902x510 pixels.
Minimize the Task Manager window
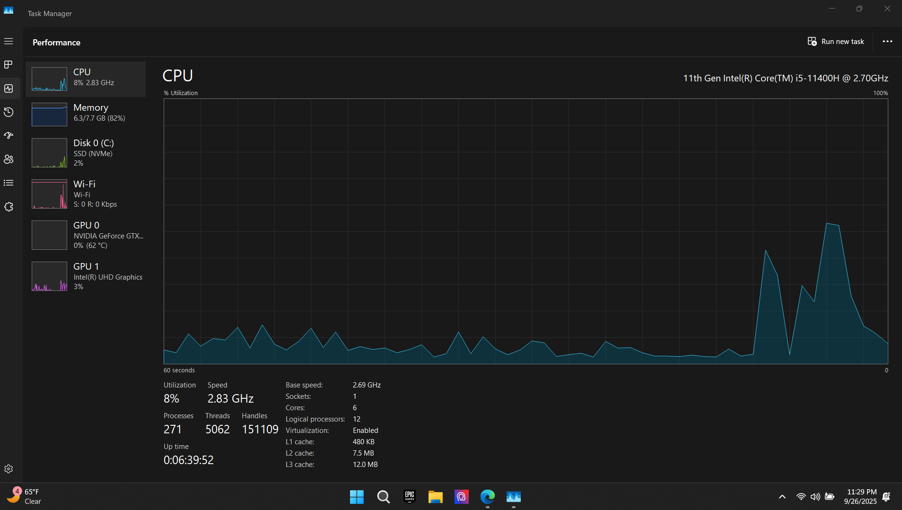point(832,9)
